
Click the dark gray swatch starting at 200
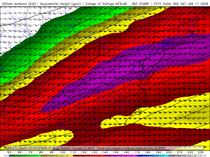click(x=172, y=156)
